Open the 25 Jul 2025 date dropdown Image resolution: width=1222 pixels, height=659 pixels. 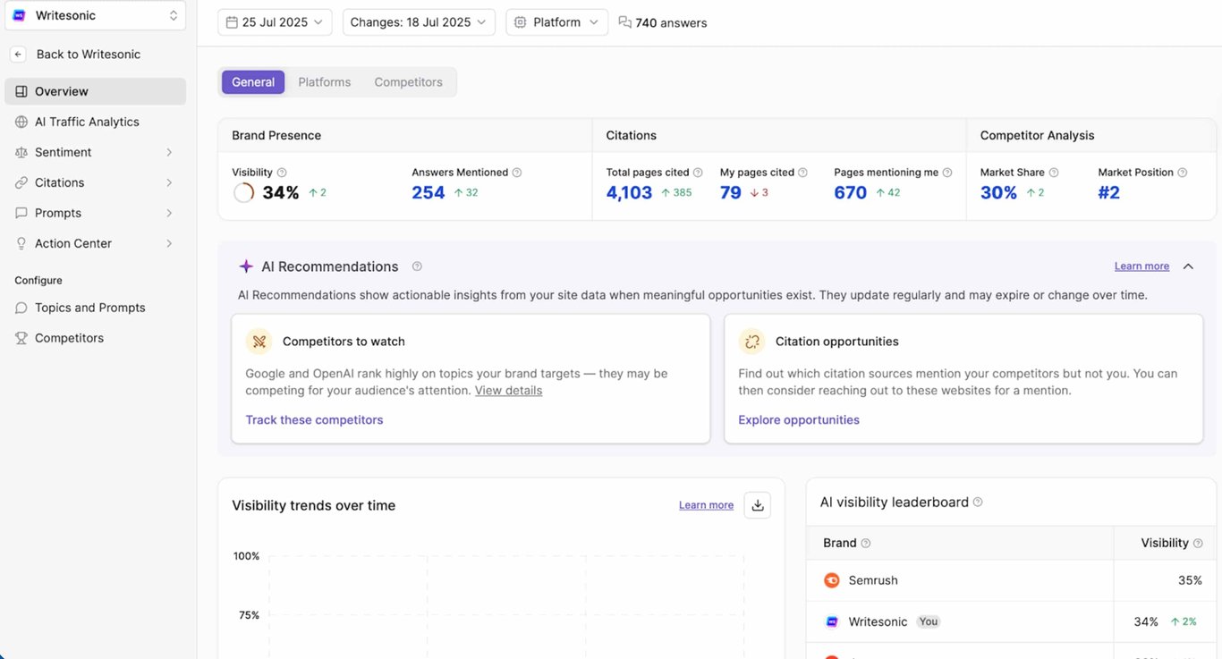pyautogui.click(x=275, y=22)
